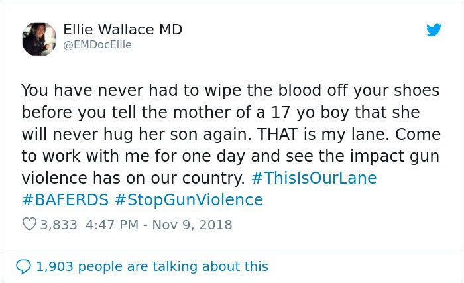Click the 3,833 likes count
464x283 pixels.
(60, 225)
